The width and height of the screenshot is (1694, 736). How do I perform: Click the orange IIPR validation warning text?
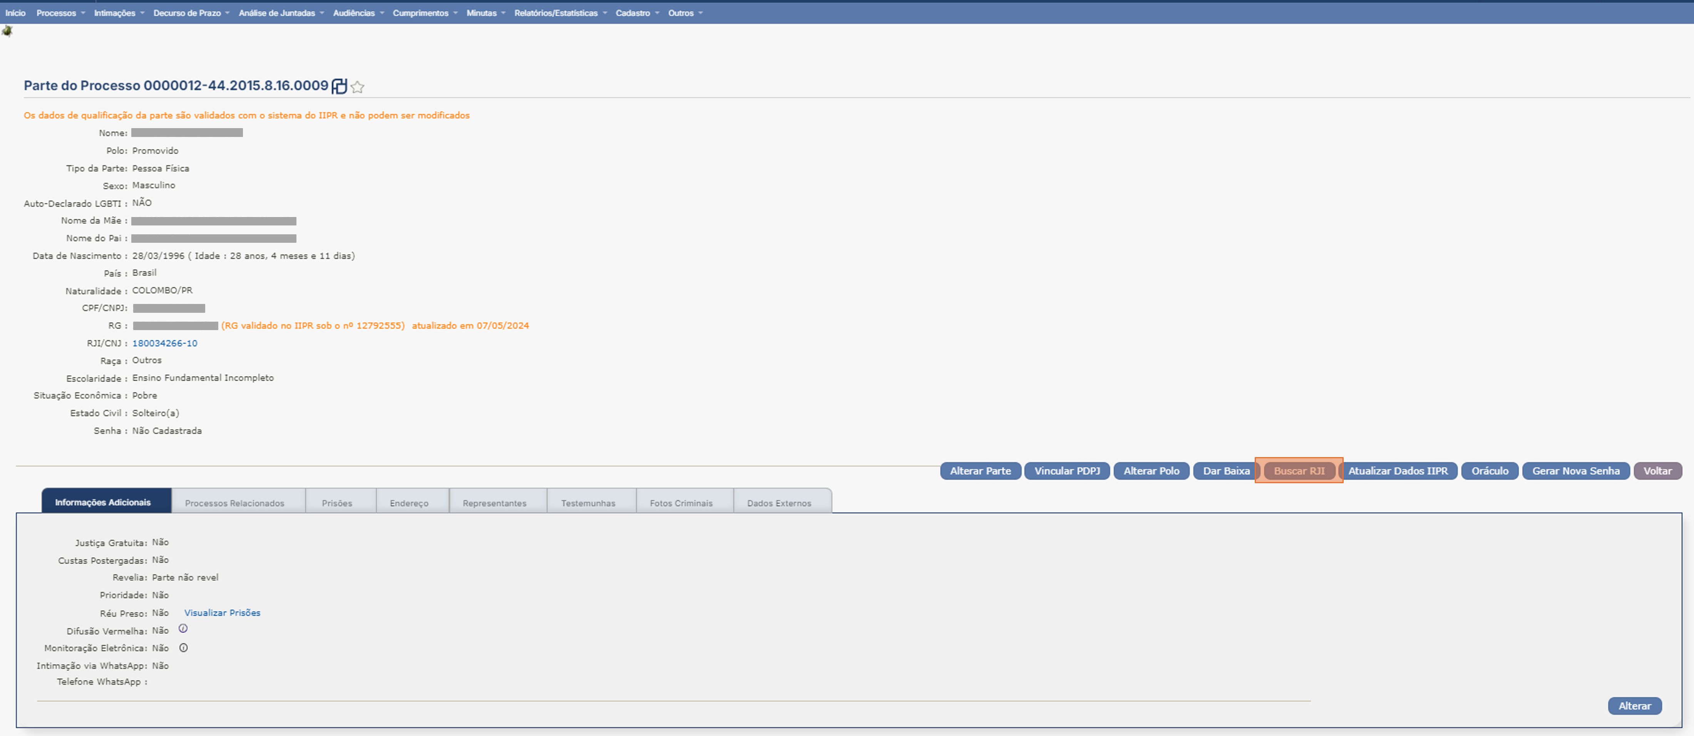[x=247, y=116]
